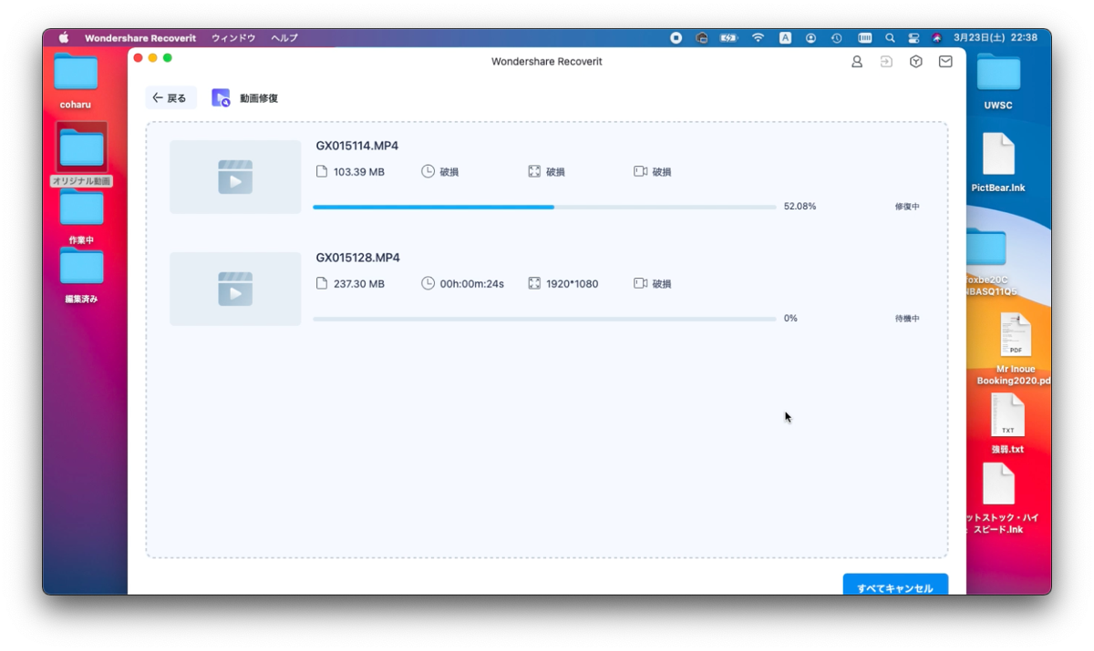The width and height of the screenshot is (1094, 651).
Task: Click the file icon beside 103.39 MB
Action: point(321,171)
